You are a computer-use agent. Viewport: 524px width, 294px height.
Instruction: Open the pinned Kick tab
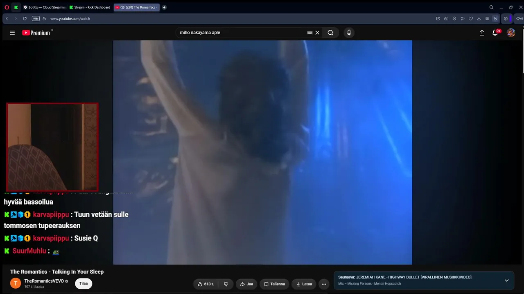pyautogui.click(x=16, y=7)
